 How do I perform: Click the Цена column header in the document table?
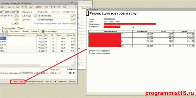(61, 35)
